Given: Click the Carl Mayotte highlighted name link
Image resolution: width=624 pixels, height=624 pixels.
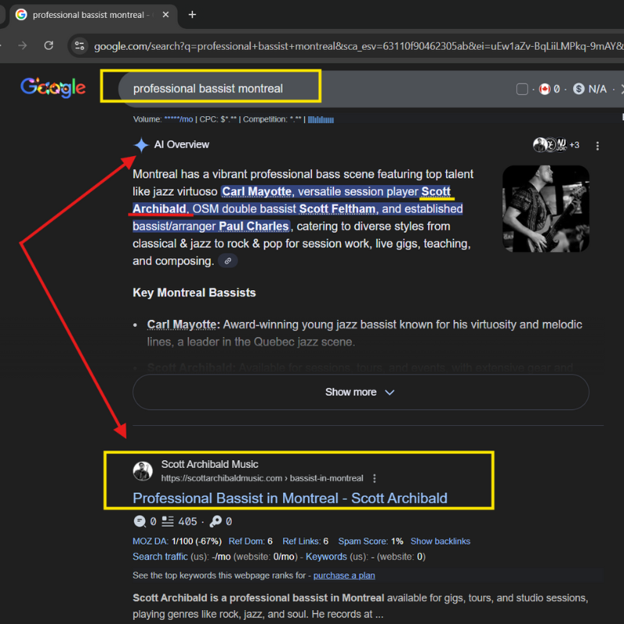Looking at the screenshot, I should [257, 192].
